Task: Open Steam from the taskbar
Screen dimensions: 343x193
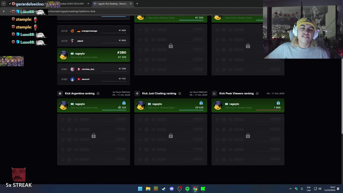Action: tap(164, 189)
